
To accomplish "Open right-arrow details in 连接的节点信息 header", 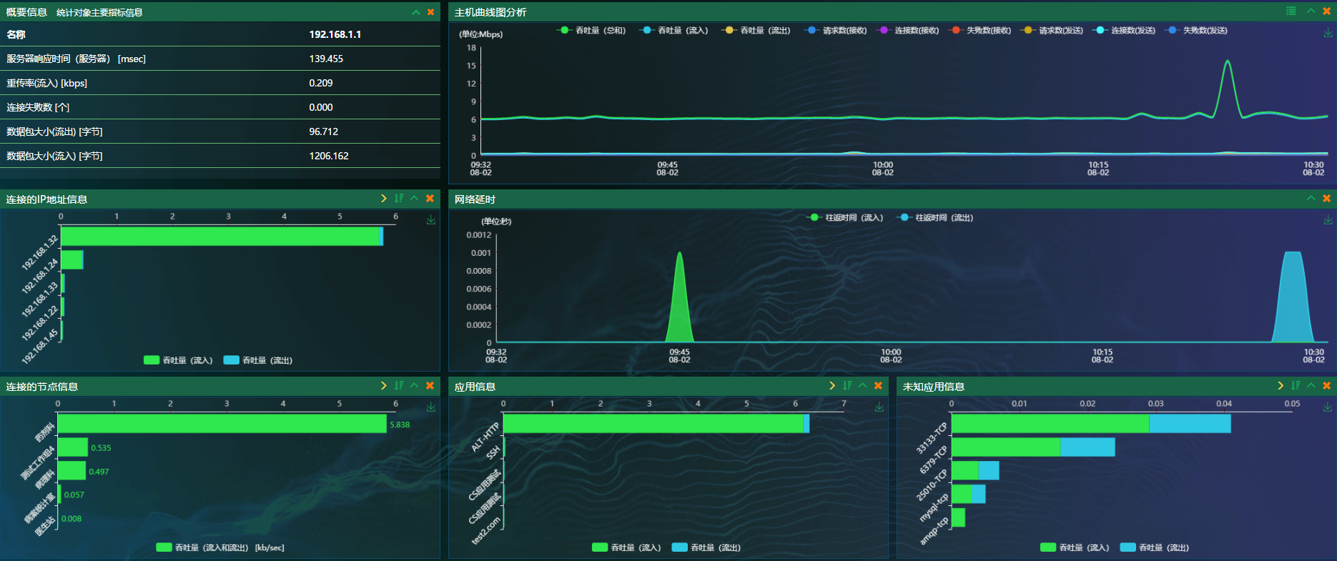I will (x=384, y=385).
